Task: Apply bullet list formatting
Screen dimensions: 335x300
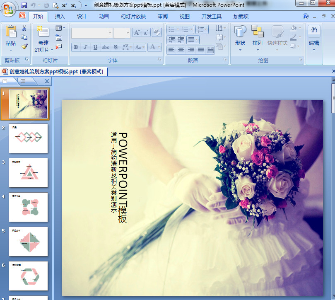Action: 174,29
